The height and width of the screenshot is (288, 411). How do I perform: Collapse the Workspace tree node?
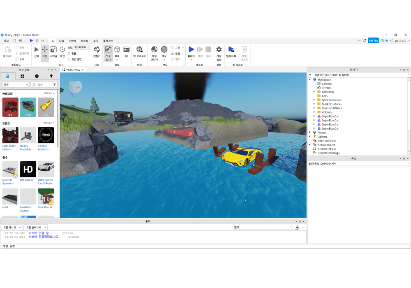click(x=310, y=79)
